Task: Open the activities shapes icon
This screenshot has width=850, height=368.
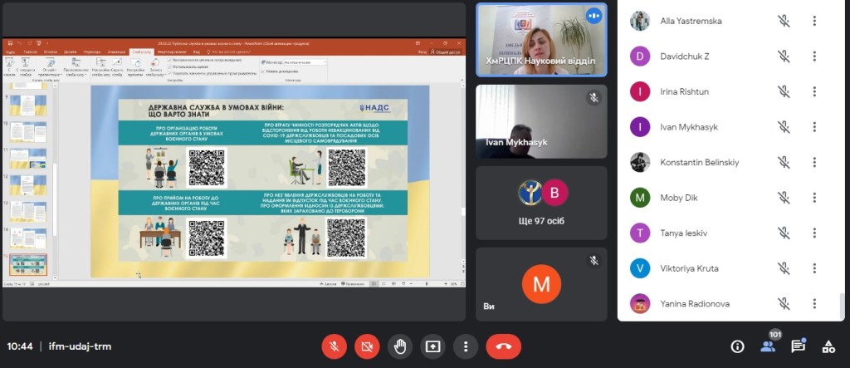Action: (x=828, y=346)
